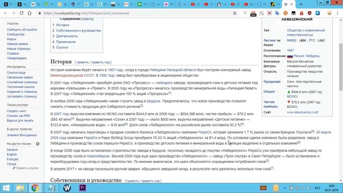
Task: Open the Windows Start menu
Action: point(6,188)
